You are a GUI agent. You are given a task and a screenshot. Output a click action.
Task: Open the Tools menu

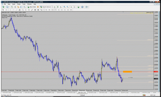[24, 4]
